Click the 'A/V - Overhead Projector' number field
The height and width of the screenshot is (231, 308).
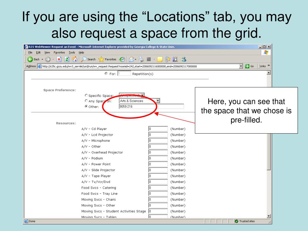point(158,152)
